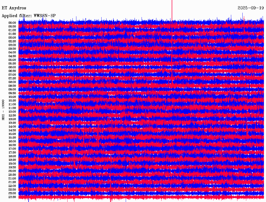Select the 14:00 time label
This screenshot has width=266, height=202.
click(12, 126)
